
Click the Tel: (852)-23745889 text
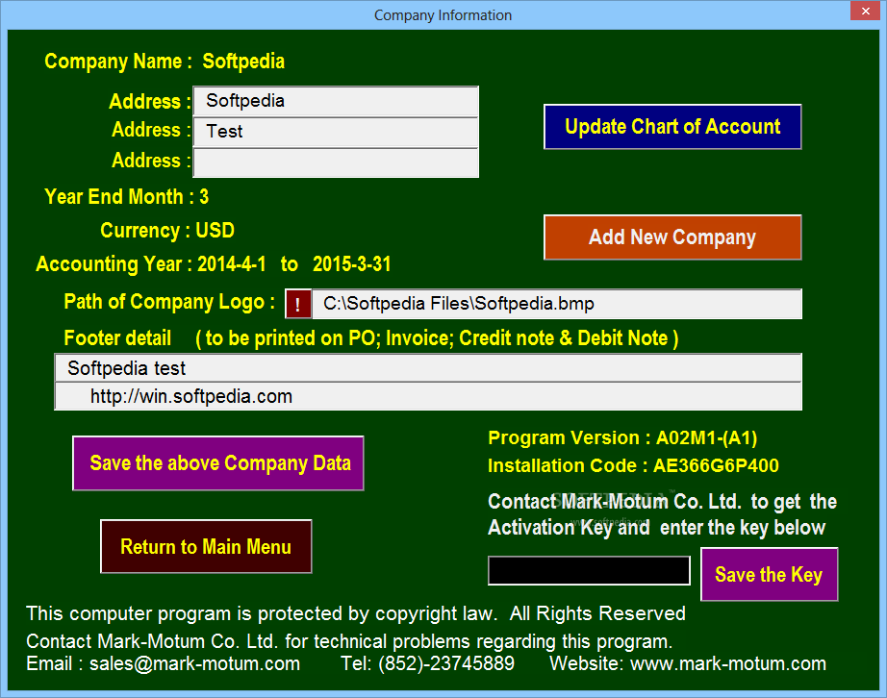point(427,663)
